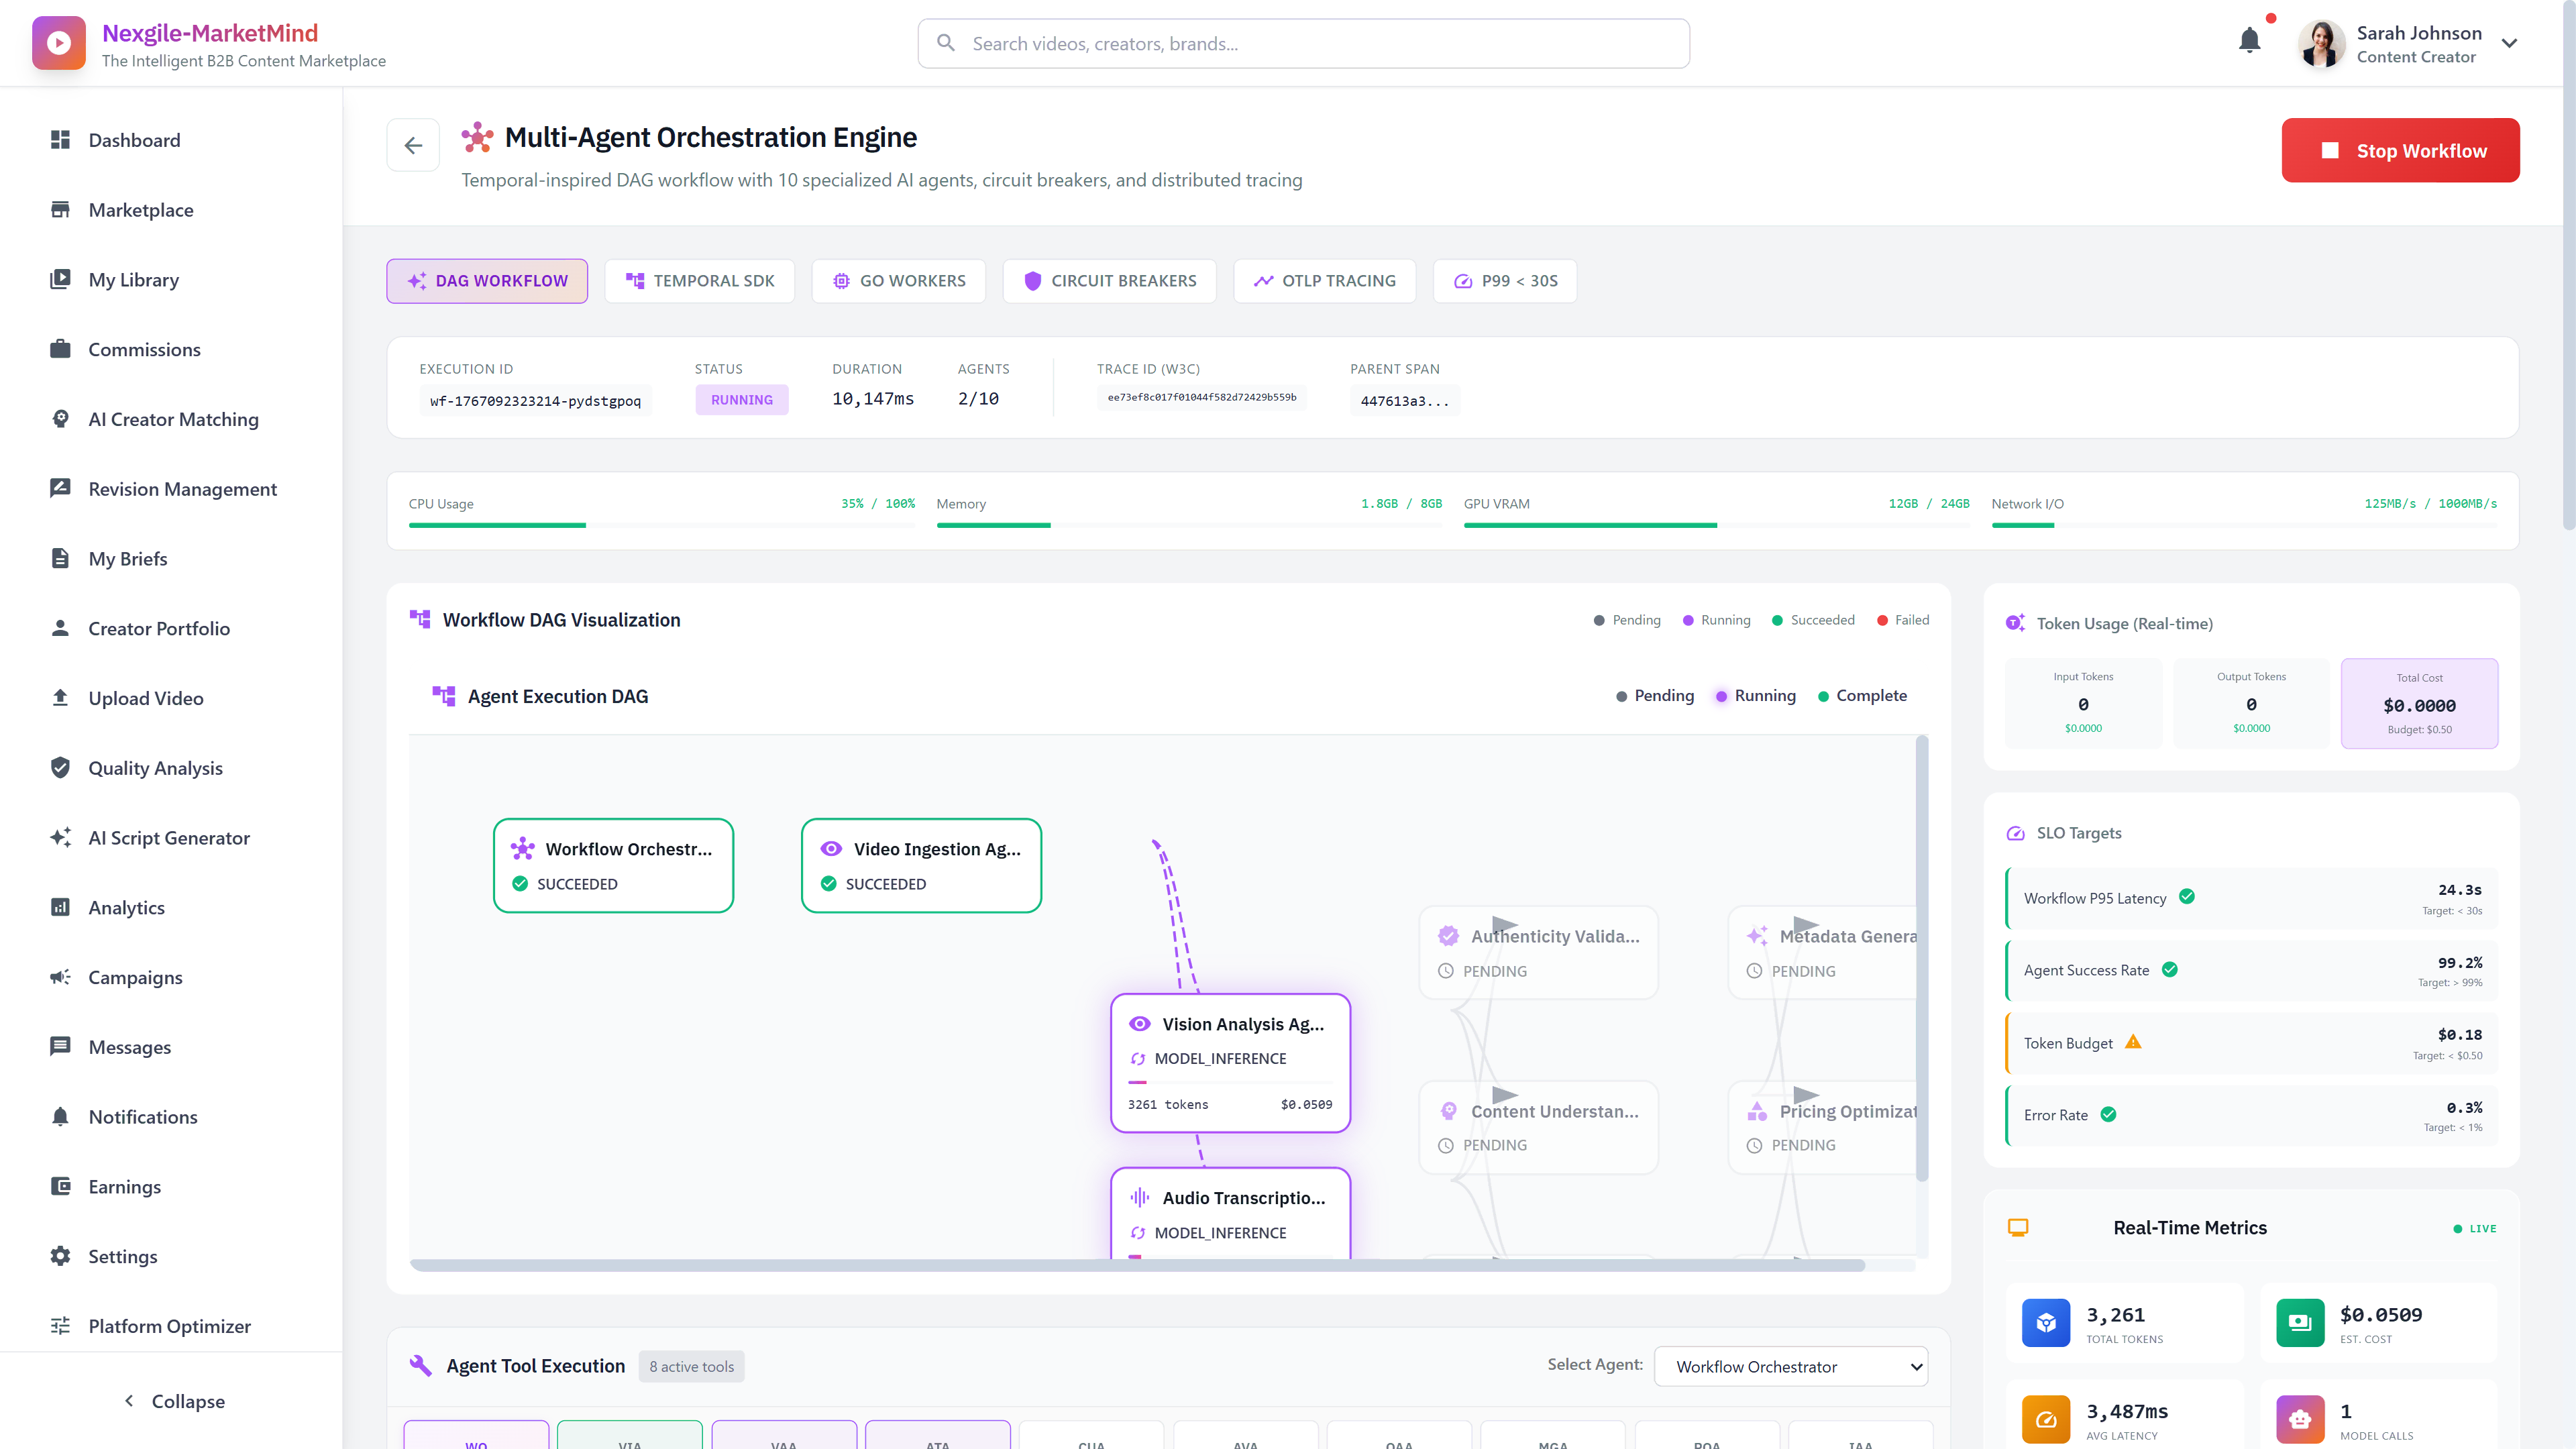Select the AI Creator Matching sidebar icon

[60, 419]
